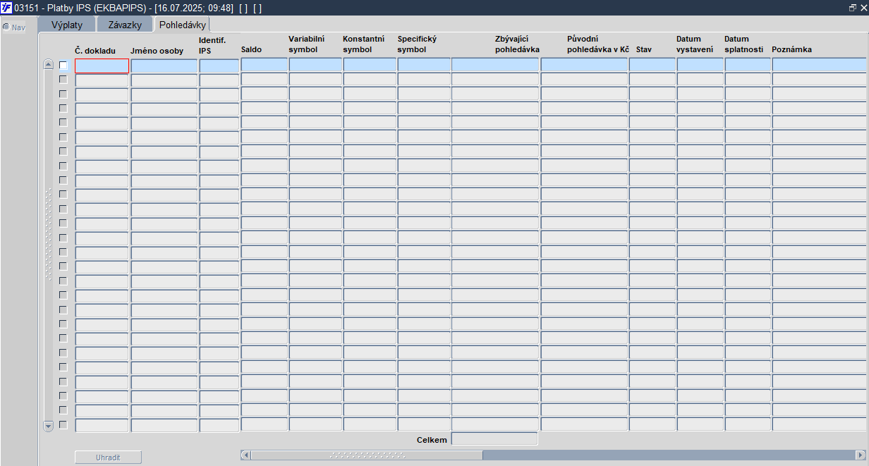
Task: Click first row's Poznámka field
Action: point(820,64)
